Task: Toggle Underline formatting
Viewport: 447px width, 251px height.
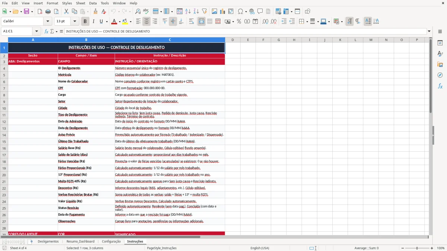Action: click(x=101, y=22)
